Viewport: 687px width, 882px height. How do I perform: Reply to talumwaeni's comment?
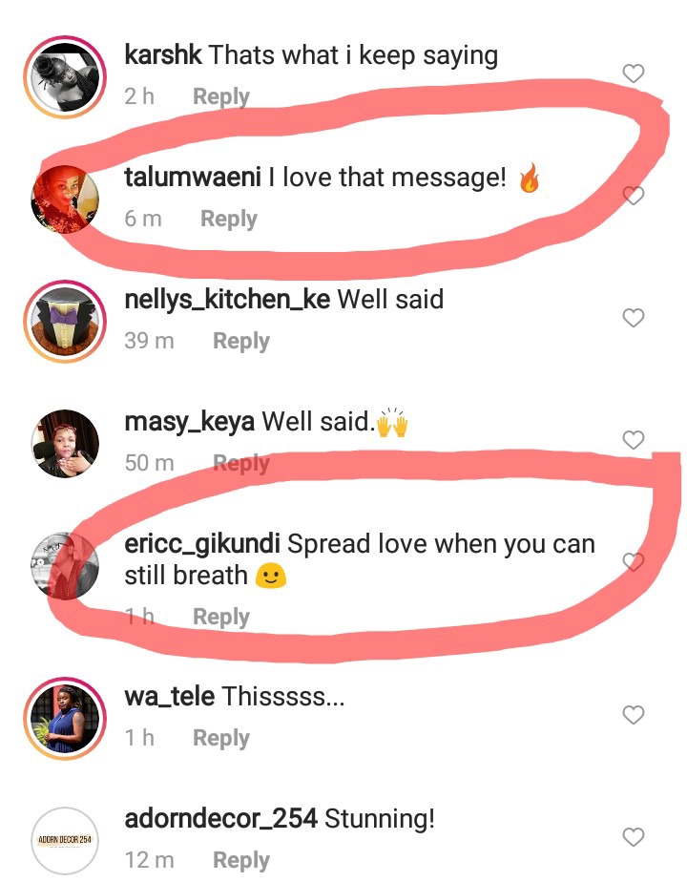coord(229,219)
